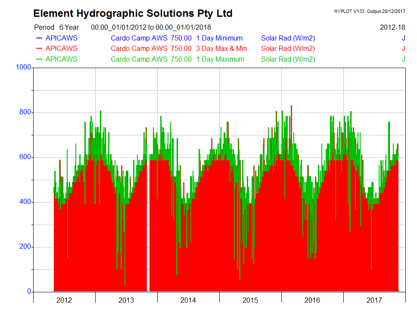Click the 200 value on the y-axis
The height and width of the screenshot is (313, 417).
pyautogui.click(x=25, y=247)
